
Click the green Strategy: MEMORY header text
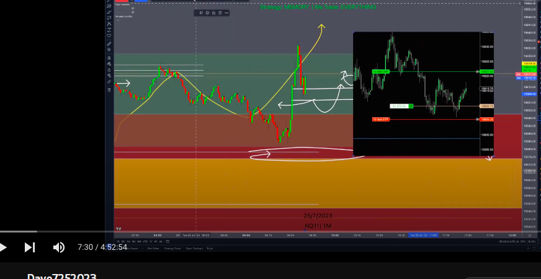click(x=318, y=7)
